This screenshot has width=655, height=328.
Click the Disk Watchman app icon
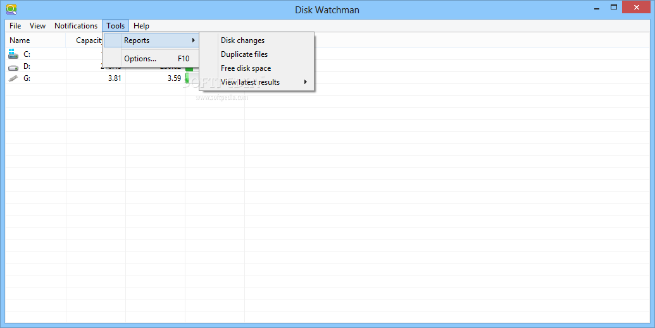tap(11, 9)
